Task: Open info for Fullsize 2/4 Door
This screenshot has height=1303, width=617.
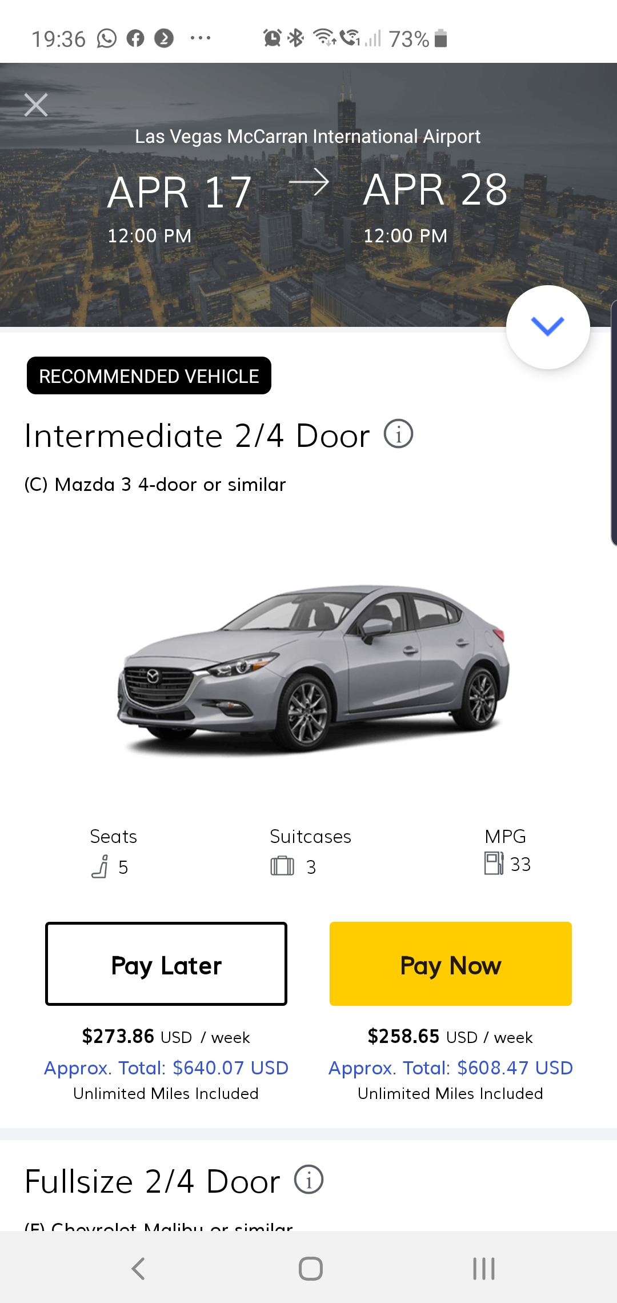Action: [x=308, y=1180]
